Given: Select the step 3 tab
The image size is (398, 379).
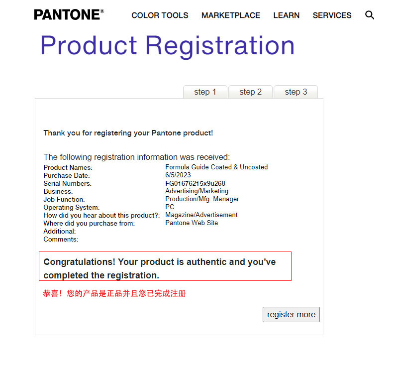Looking at the screenshot, I should [296, 92].
